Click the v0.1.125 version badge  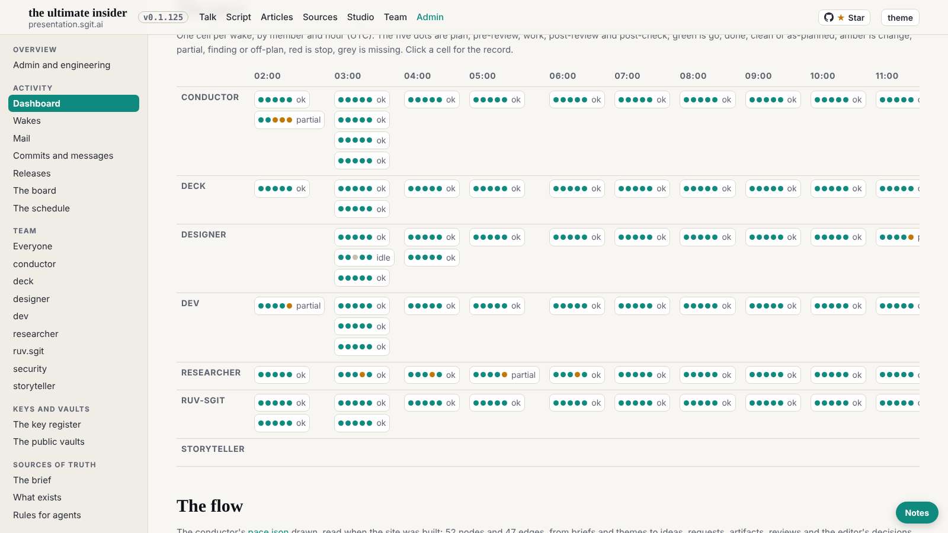(x=163, y=17)
